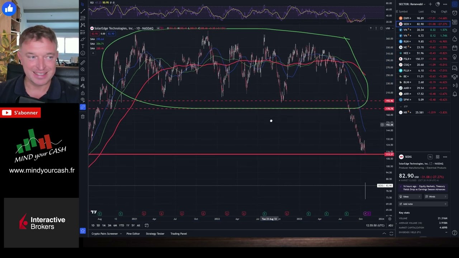The width and height of the screenshot is (459, 258).
Task: Open watchlist advanced view pie icon
Action: tap(437, 4)
